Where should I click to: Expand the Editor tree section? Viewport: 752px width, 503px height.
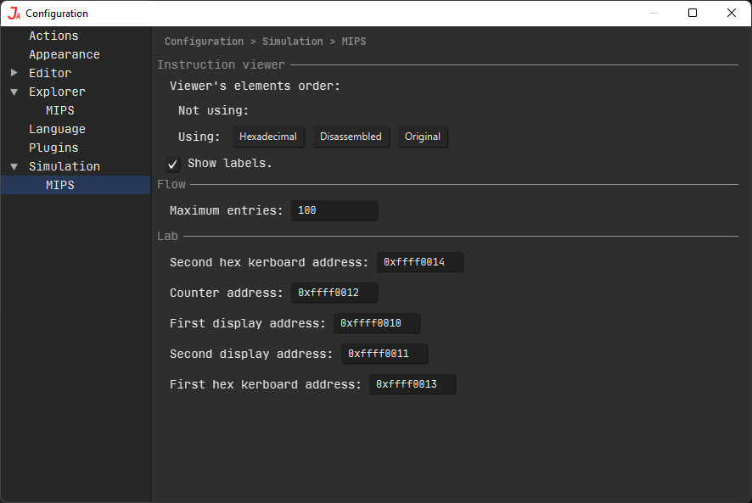tap(14, 73)
